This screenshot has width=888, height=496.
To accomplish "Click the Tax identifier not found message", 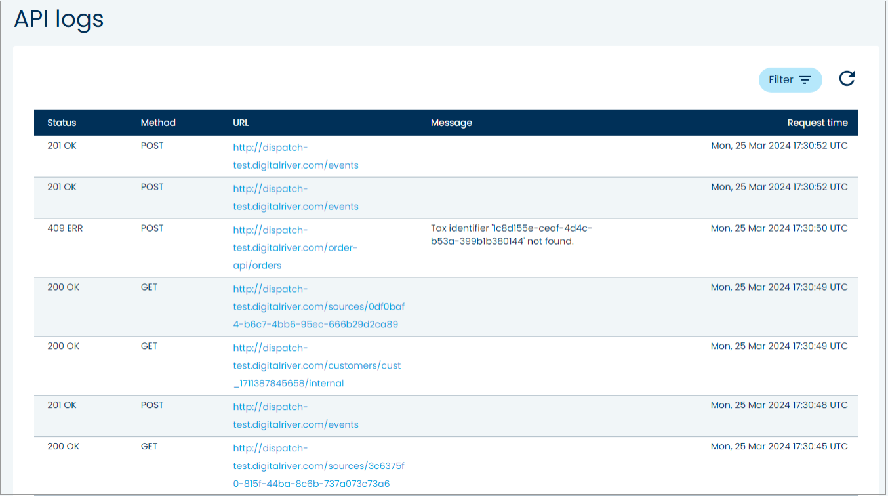I will (511, 234).
